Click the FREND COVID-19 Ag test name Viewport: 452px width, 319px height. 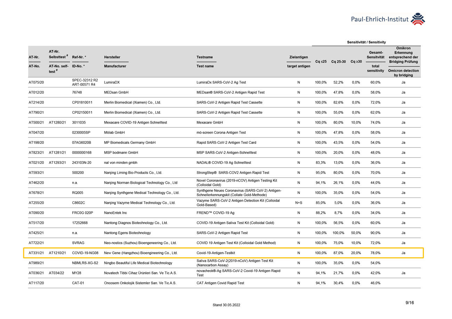coord(215,213)
